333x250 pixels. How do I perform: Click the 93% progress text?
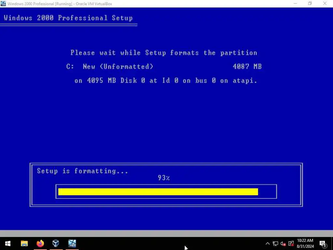coord(164,178)
